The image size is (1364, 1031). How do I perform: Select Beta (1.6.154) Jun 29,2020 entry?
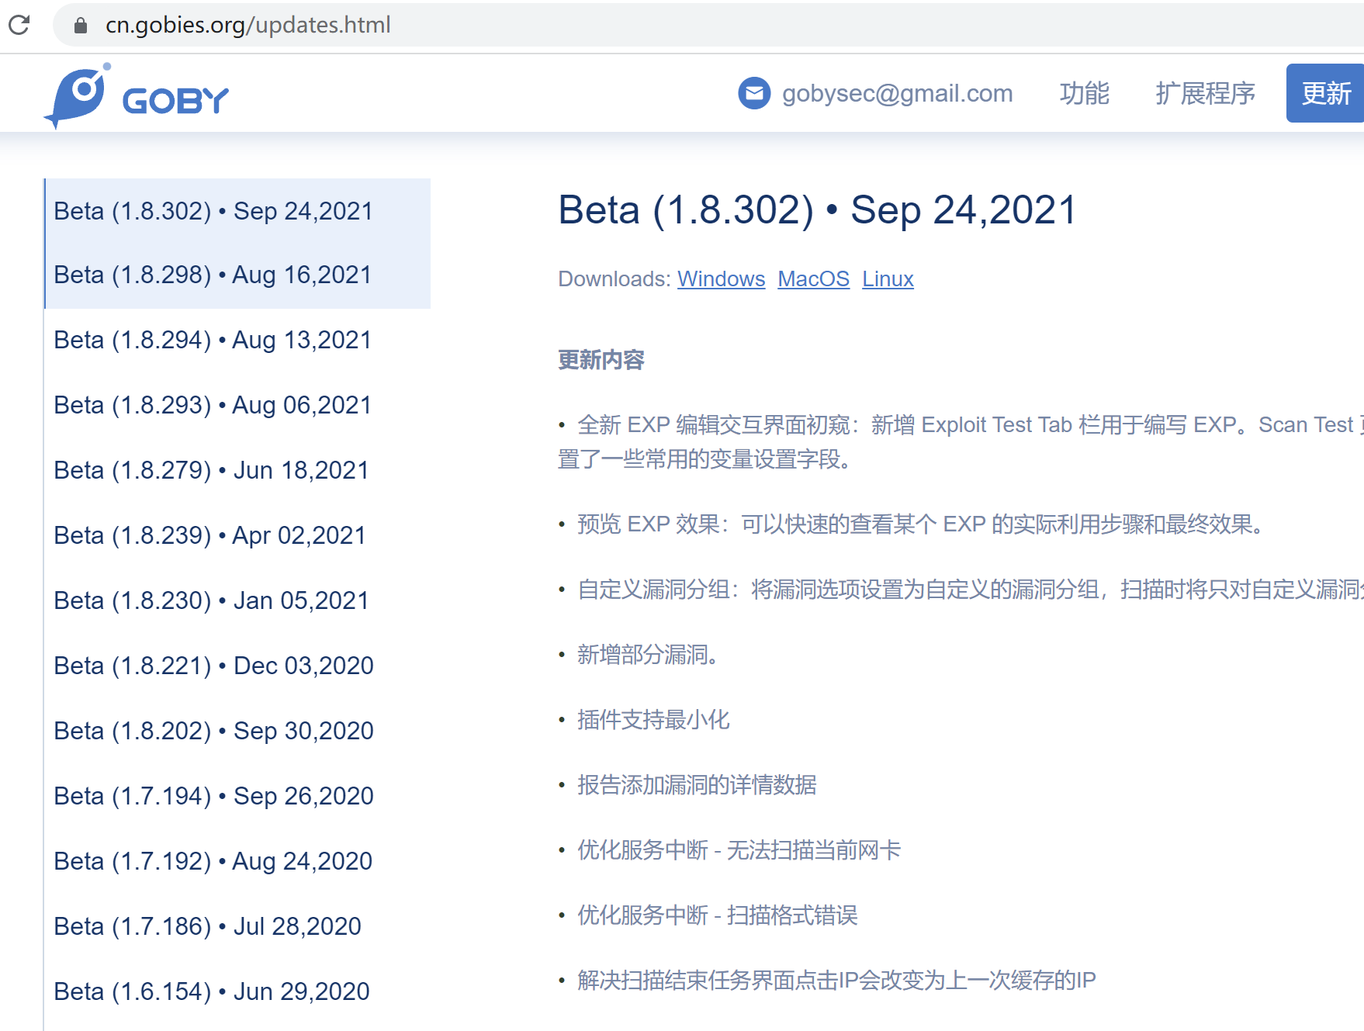click(x=237, y=991)
